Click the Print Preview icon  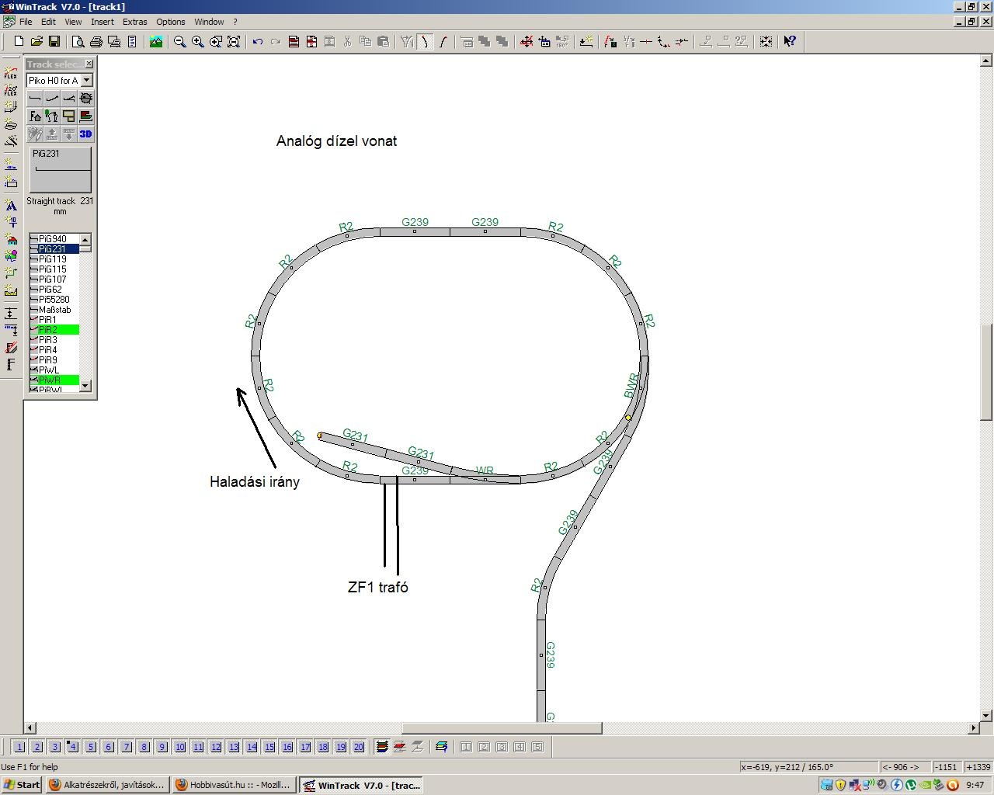pyautogui.click(x=78, y=42)
